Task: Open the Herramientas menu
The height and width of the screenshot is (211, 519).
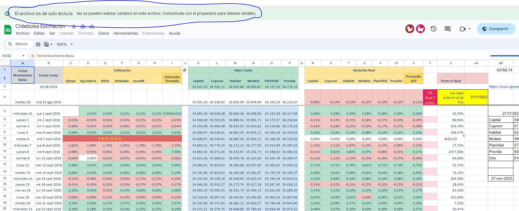Action: click(125, 33)
